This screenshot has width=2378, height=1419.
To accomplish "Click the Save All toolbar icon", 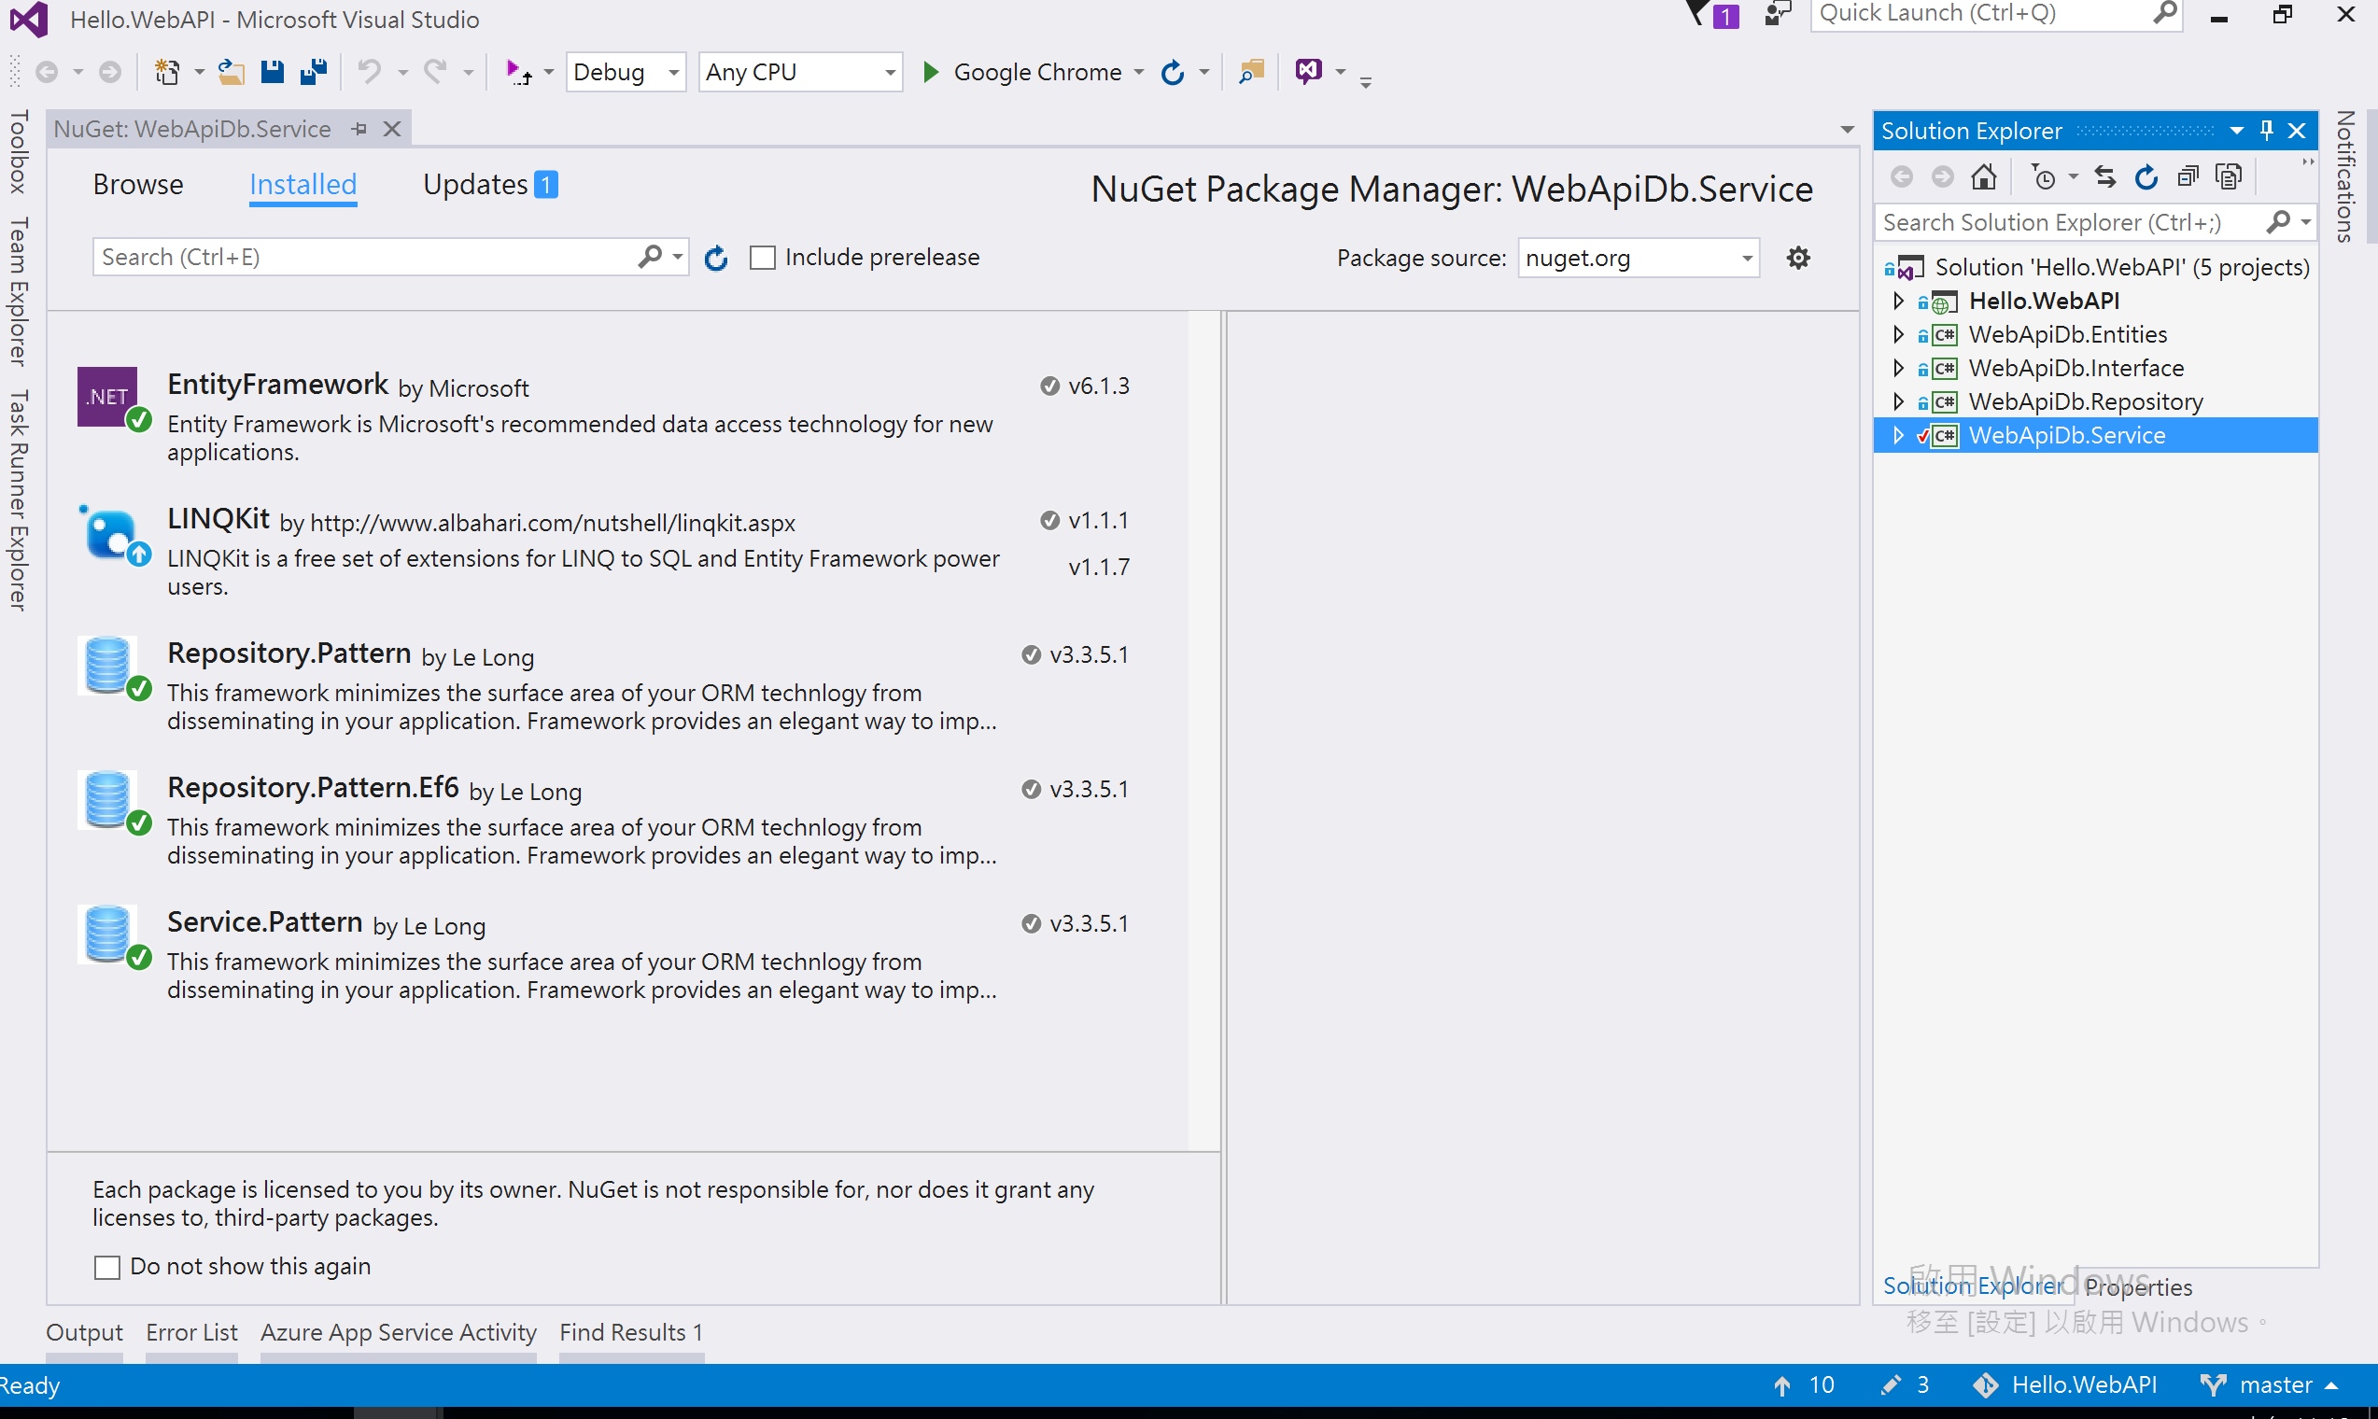I will click(x=314, y=72).
